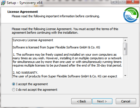The width and height of the screenshot is (140, 108).
Task: Click the license scrollbar thumb
Action: click(125, 49)
